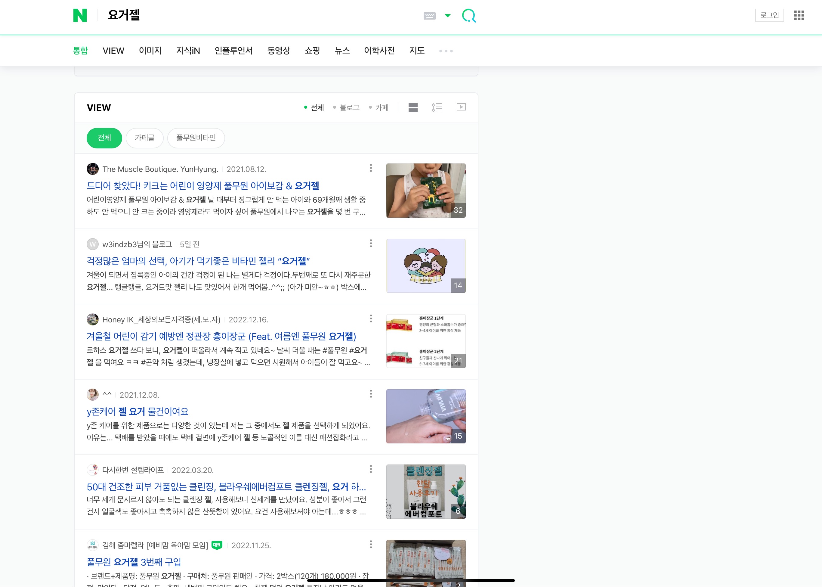Screen dimensions: 822x587
Task: Open the apps grid menu icon
Action: (x=799, y=15)
